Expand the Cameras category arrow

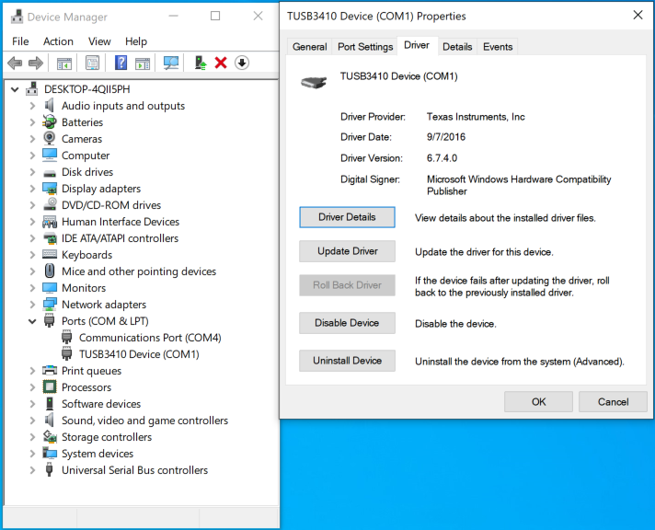pyautogui.click(x=32, y=139)
